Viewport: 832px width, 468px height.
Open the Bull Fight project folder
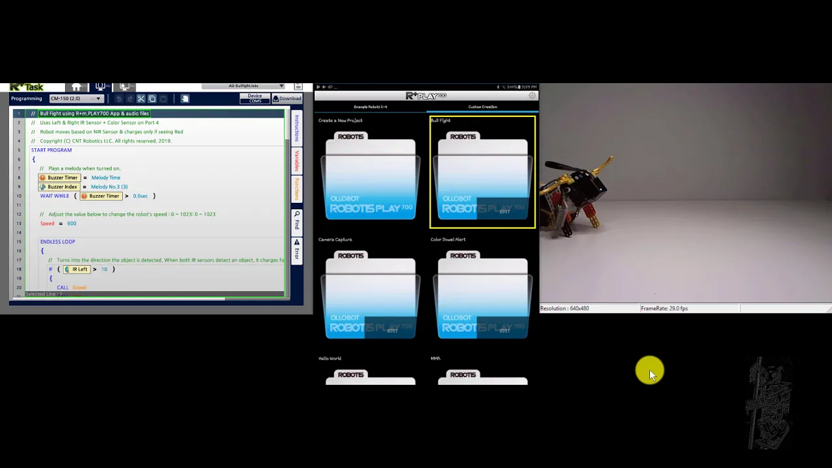pyautogui.click(x=482, y=176)
